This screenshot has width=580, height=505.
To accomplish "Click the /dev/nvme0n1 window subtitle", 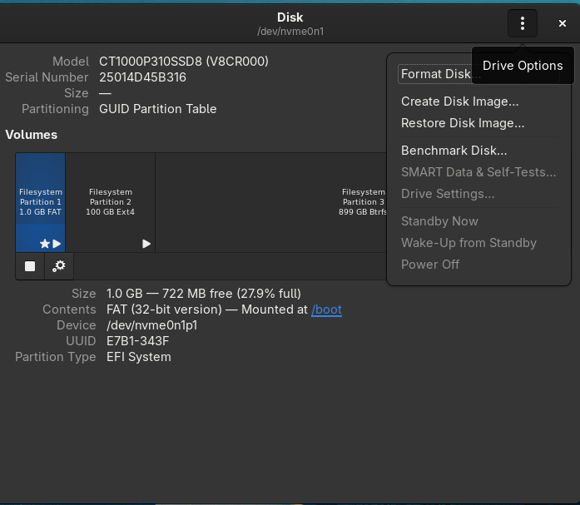I will click(290, 32).
